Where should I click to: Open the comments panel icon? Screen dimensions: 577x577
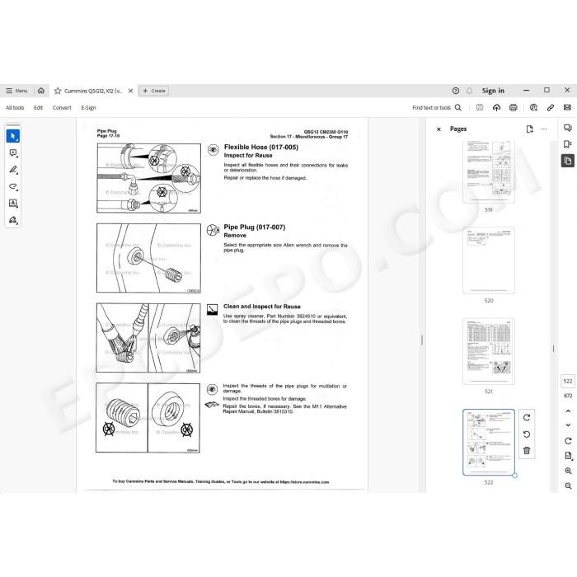(567, 128)
